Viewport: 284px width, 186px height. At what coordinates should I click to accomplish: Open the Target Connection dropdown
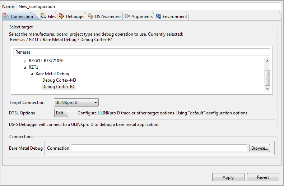click(x=76, y=103)
